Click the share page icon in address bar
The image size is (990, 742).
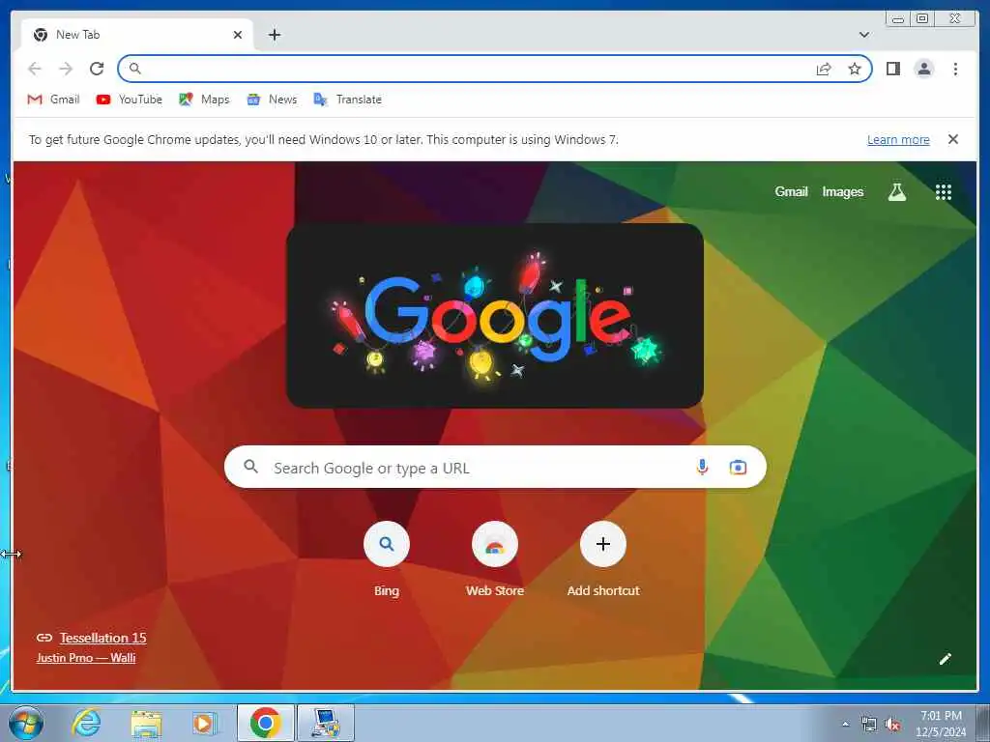point(824,69)
